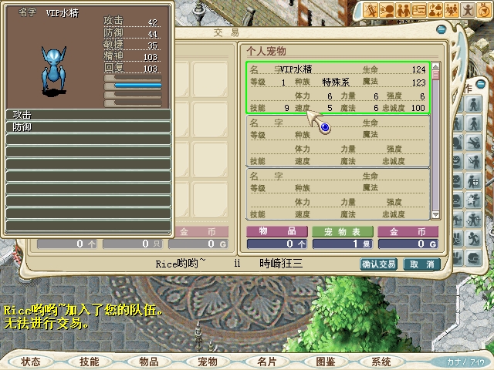
Task: Switch to purple 金币 gold tab
Action: tap(408, 231)
